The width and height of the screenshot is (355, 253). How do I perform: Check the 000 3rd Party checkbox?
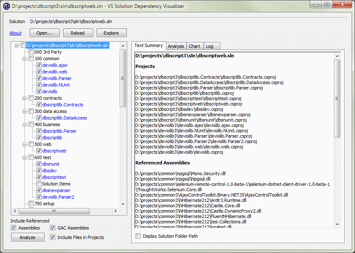(31, 52)
